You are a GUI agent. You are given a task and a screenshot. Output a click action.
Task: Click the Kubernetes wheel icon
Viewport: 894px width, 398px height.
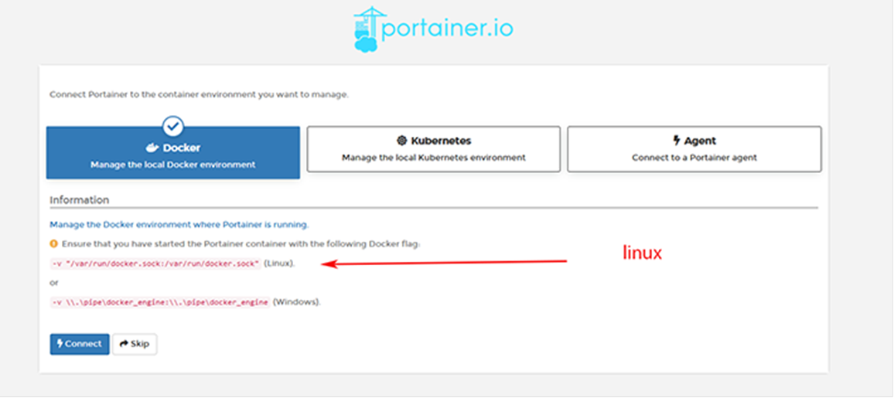(x=401, y=141)
